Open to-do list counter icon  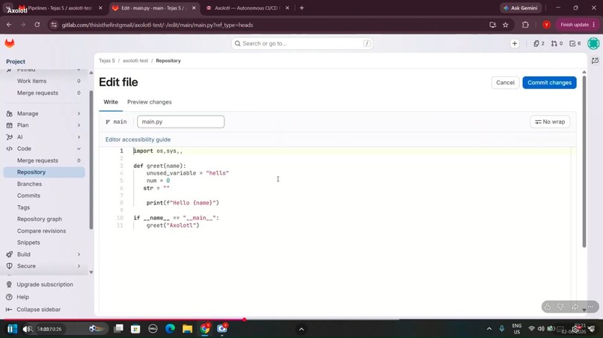click(575, 44)
